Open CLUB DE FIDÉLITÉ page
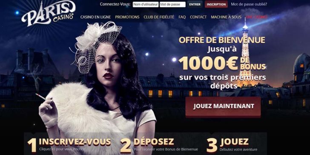This screenshot has width=310, height=155. [x=159, y=17]
